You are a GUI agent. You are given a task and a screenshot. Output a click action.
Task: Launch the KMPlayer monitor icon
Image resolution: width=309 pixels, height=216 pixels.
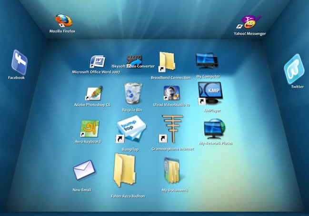210,93
